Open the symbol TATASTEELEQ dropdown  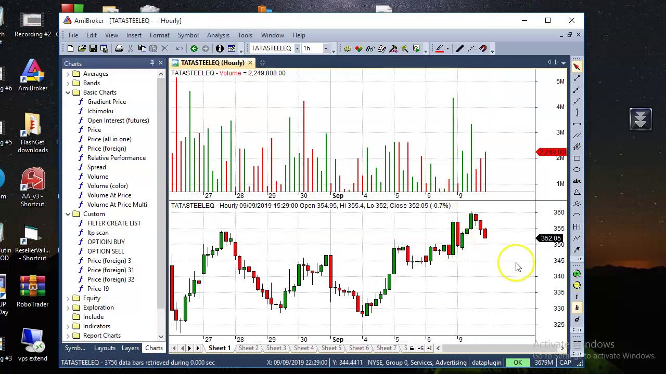tap(297, 48)
